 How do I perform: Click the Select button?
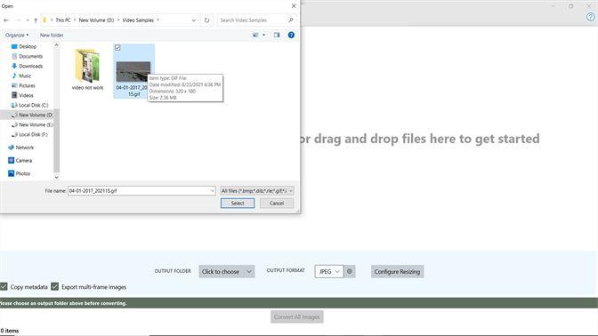(x=238, y=203)
